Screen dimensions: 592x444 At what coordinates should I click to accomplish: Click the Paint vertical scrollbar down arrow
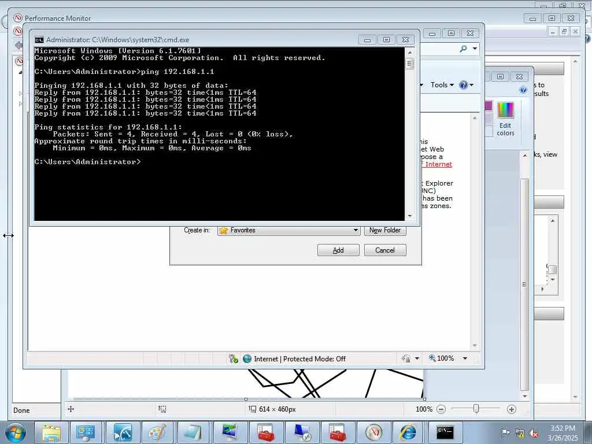point(524,396)
